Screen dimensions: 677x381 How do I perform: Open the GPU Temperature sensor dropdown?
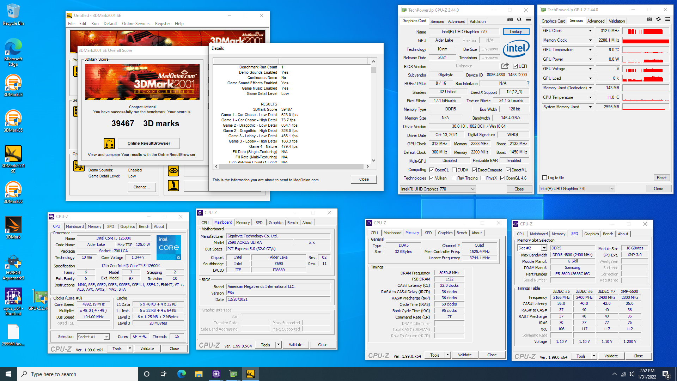tap(590, 50)
